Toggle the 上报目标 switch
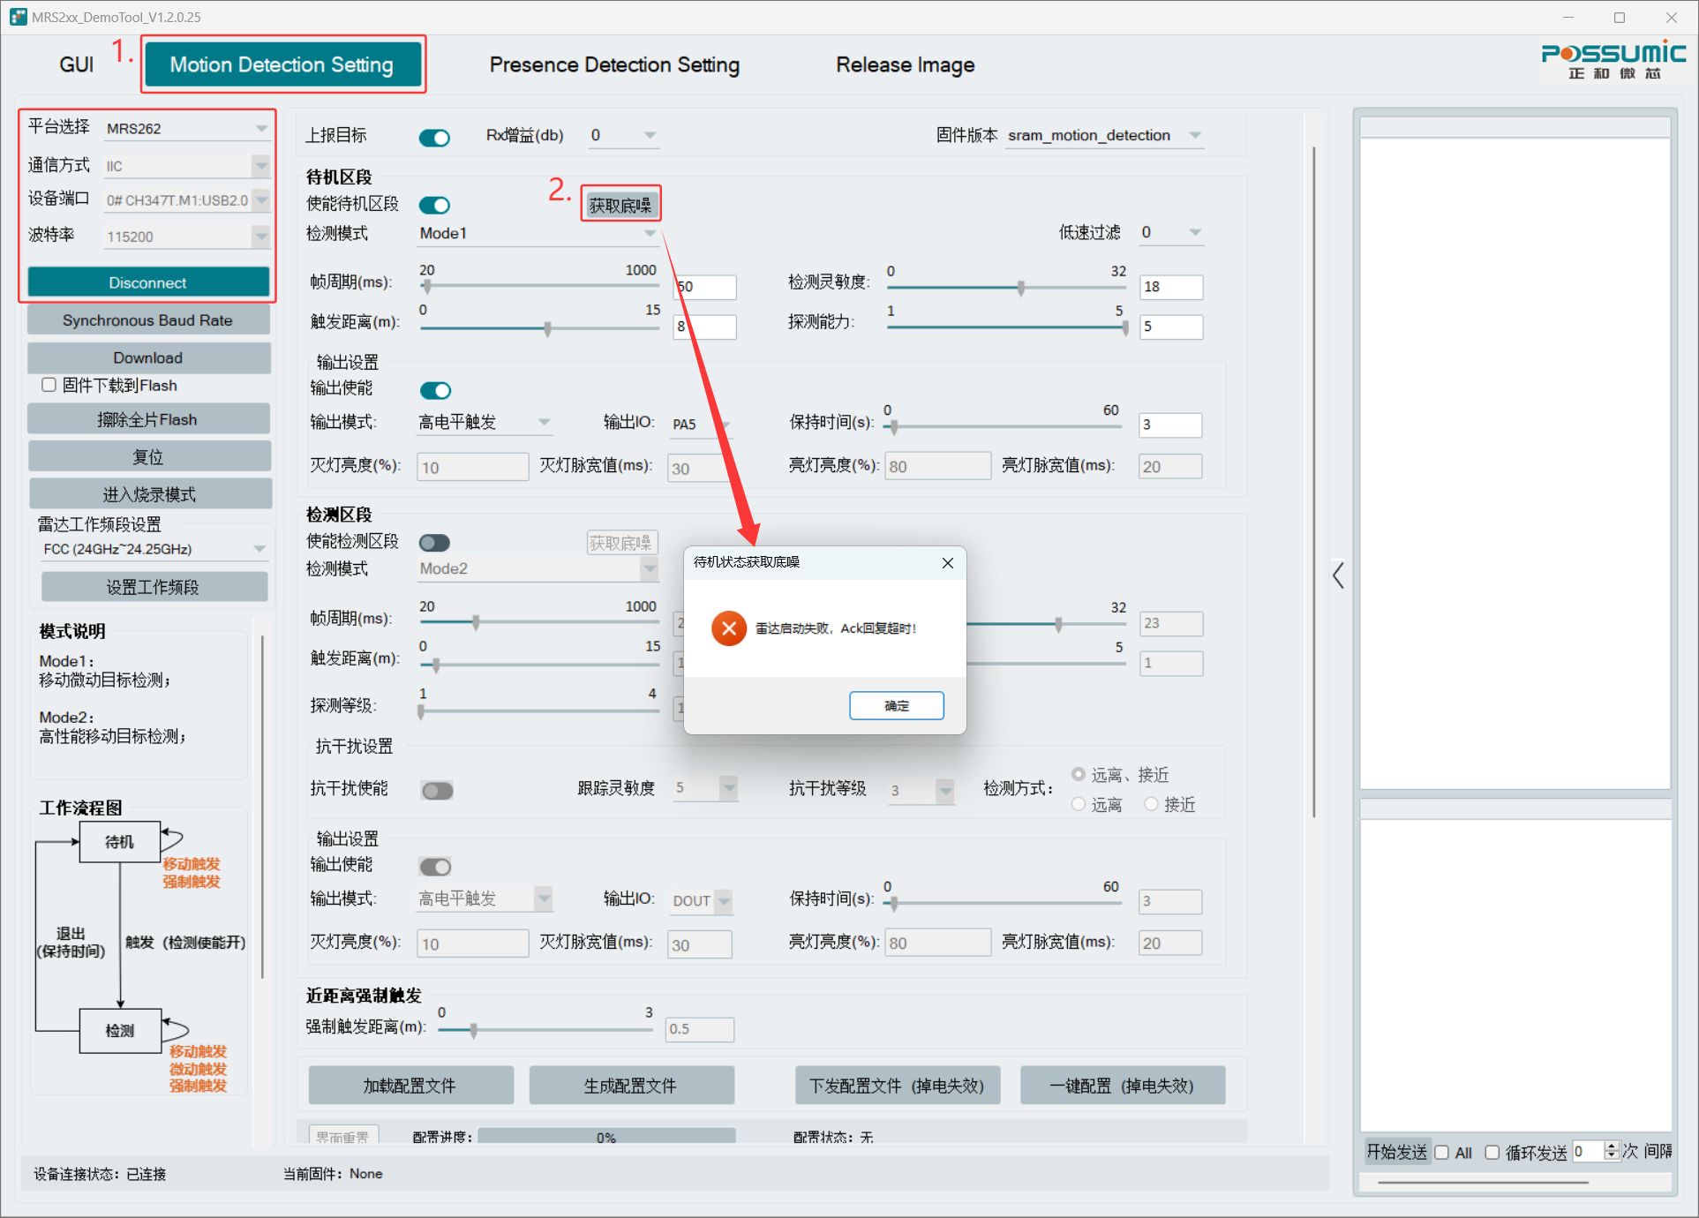Viewport: 1699px width, 1218px height. point(434,137)
